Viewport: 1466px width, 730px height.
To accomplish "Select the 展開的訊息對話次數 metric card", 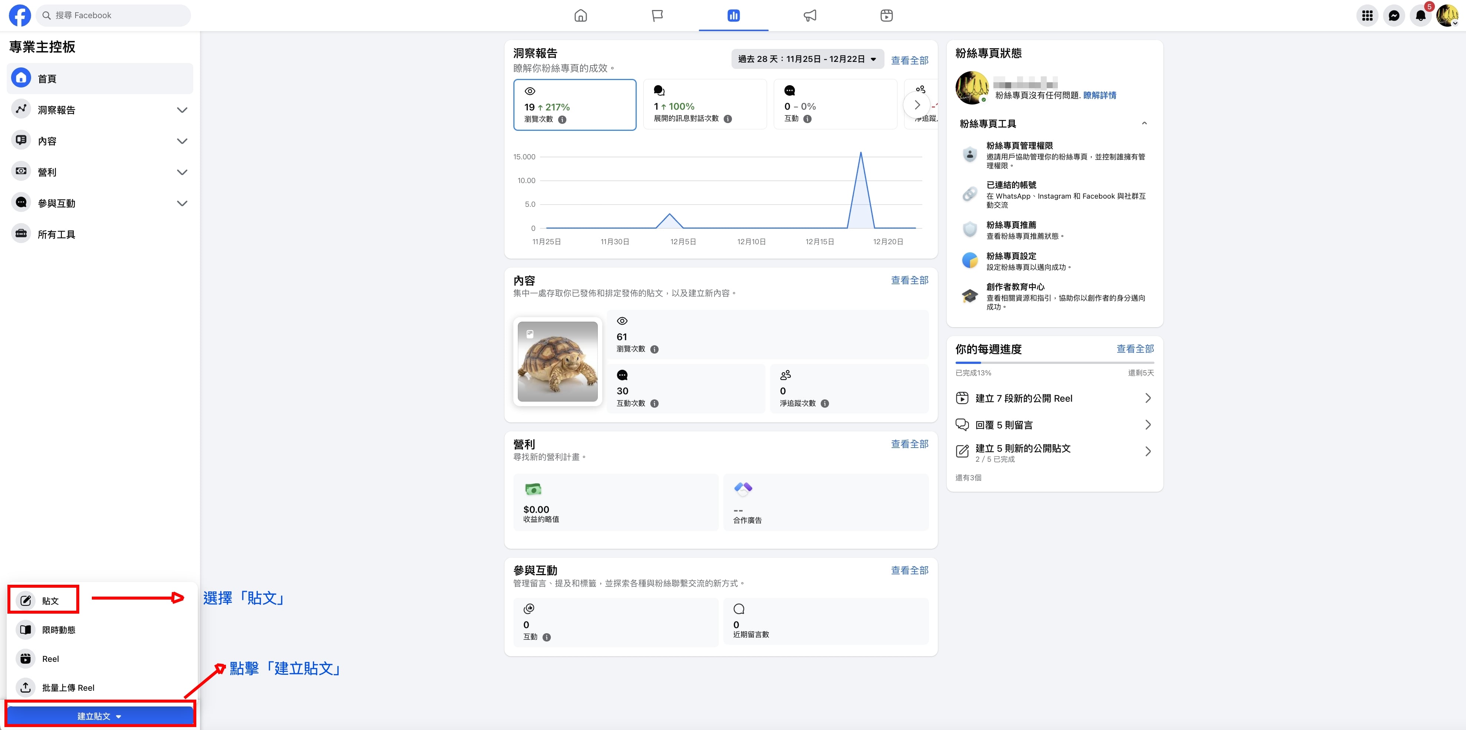I will tap(705, 105).
